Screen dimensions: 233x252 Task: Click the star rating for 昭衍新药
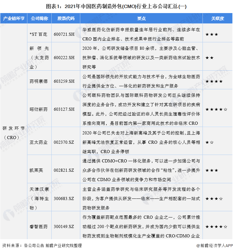pyautogui.click(x=216, y=110)
